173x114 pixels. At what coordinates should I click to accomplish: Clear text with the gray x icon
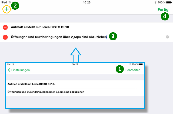(x=167, y=37)
